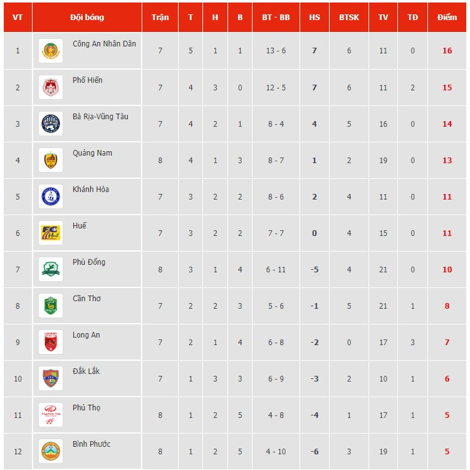Click the Cần Thơ club logo
This screenshot has height=470, width=470.
50,306
